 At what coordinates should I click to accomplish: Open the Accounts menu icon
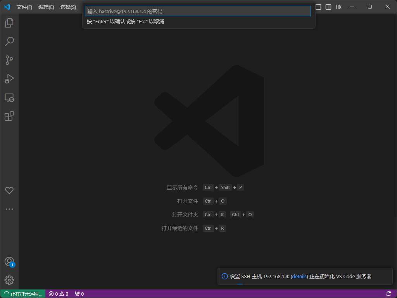[x=9, y=262]
